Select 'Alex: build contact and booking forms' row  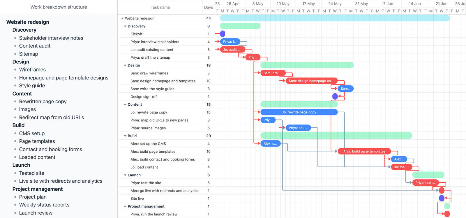coord(166,159)
